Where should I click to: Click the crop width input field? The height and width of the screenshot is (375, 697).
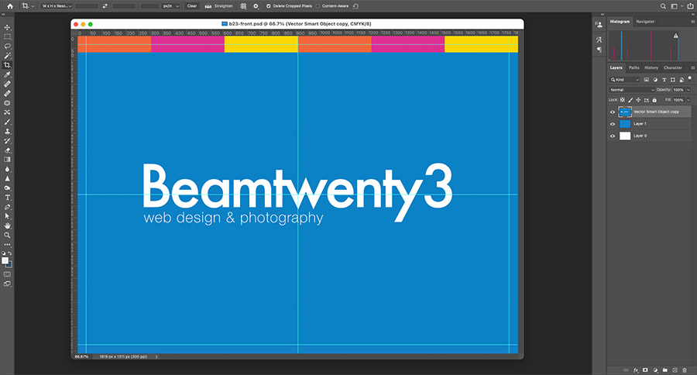click(x=87, y=6)
